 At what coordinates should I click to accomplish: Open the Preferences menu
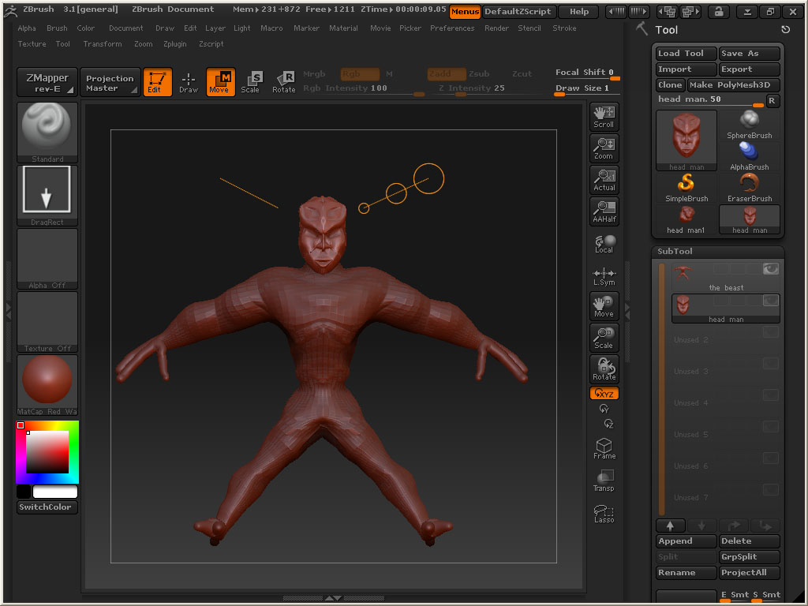[x=452, y=28]
